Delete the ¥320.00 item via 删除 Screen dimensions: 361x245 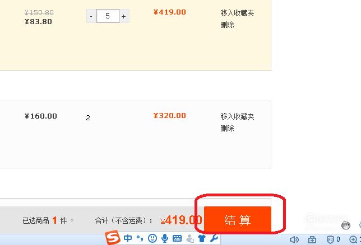(227, 128)
